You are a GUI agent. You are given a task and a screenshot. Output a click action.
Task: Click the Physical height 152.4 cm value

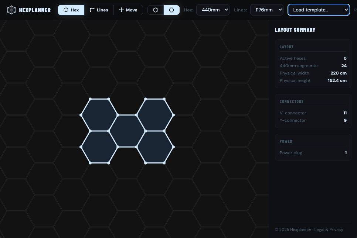point(337,80)
